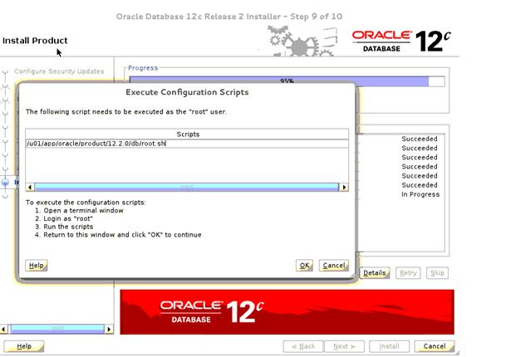Screen dimensions: 506x357
Task: Click installer's bottom Help button
Action: click(x=24, y=346)
